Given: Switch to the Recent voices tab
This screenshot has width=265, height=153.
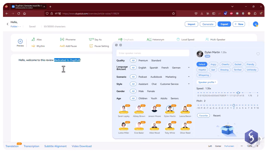Looking at the screenshot, I should 217,116.
